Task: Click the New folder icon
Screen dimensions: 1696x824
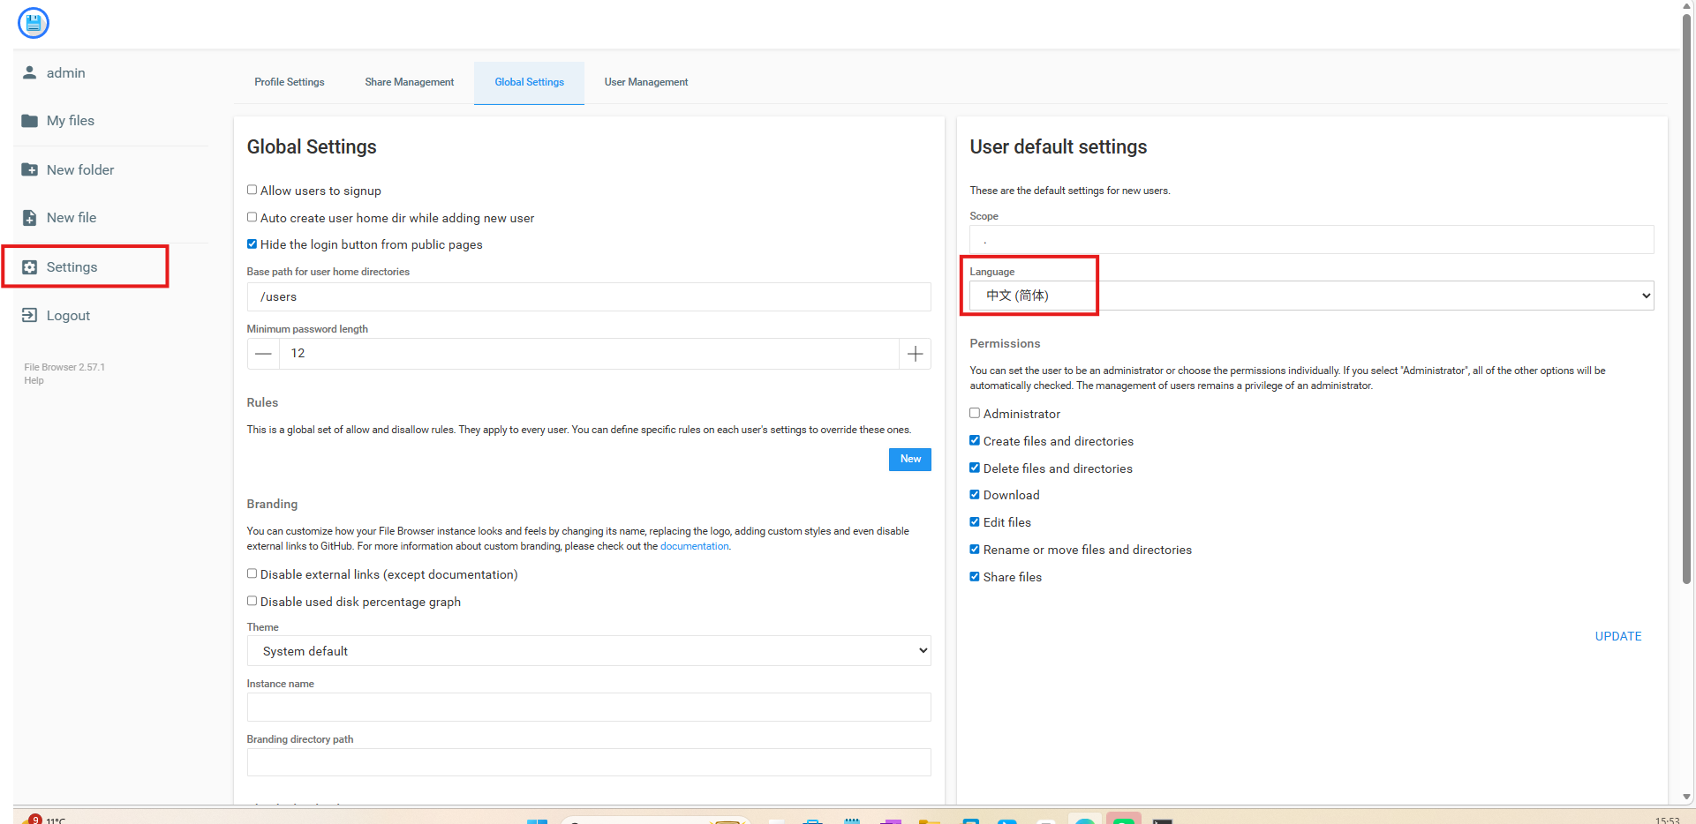Action: 30,170
